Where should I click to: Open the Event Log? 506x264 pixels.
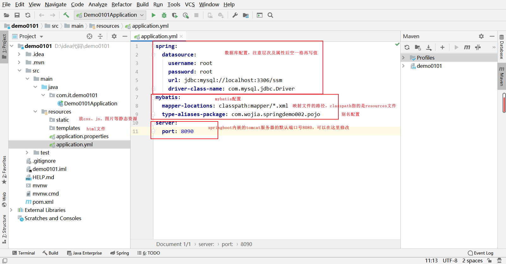click(x=480, y=253)
